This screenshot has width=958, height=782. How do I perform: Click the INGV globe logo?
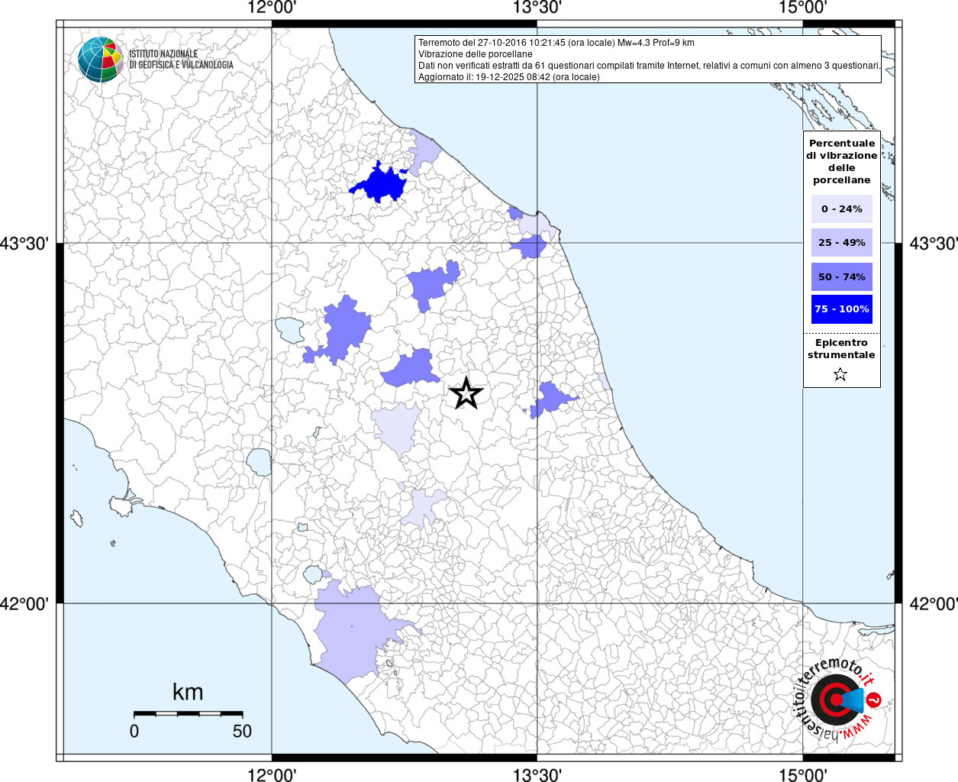tap(101, 60)
